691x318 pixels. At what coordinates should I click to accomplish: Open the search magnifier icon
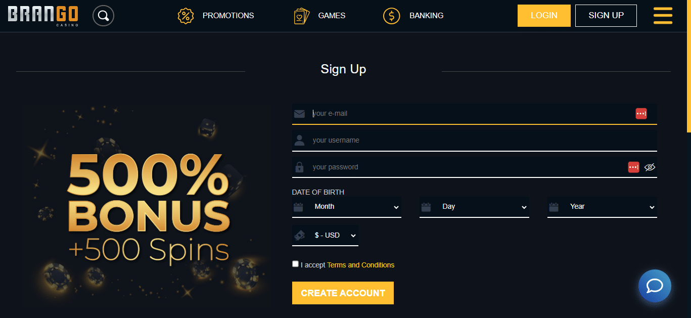click(x=103, y=15)
